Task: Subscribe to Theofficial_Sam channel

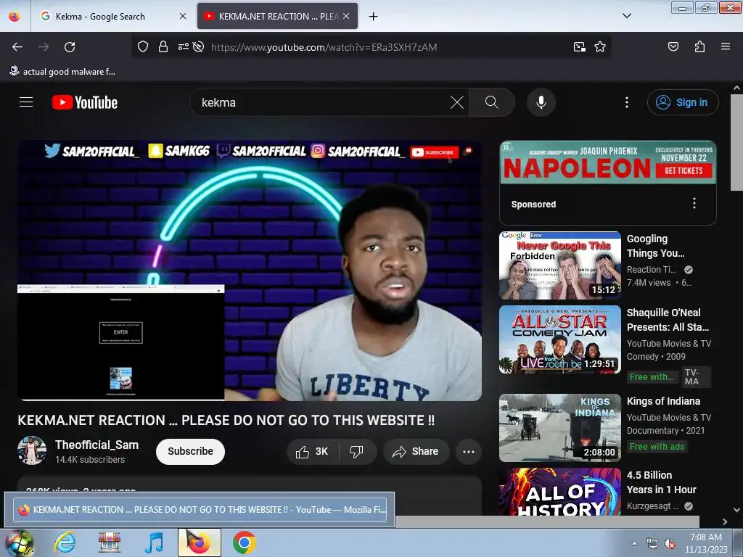Action: point(190,451)
